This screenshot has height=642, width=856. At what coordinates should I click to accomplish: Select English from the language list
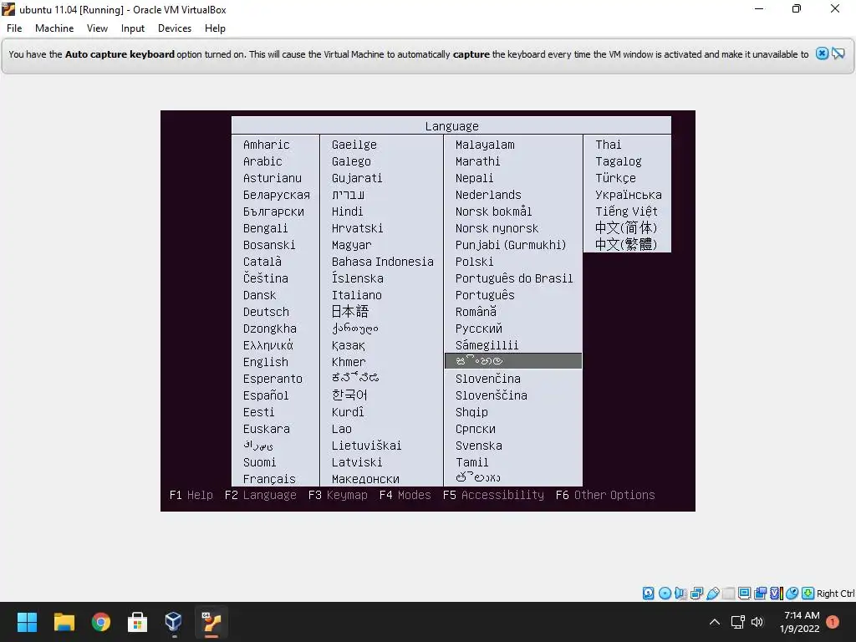coord(265,362)
